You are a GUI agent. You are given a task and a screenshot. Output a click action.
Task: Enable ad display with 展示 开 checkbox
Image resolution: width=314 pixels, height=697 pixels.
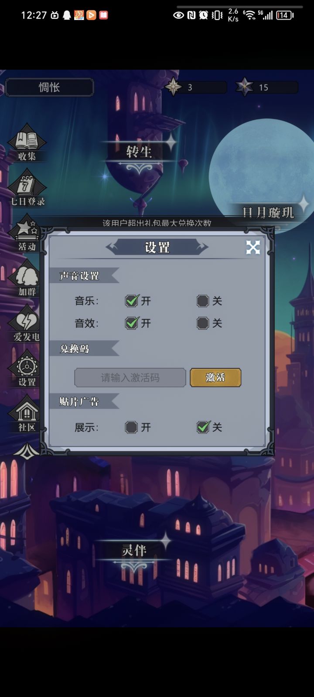coord(131,427)
